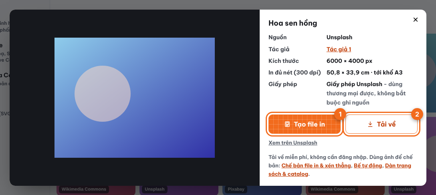Open the Tác giả 1 author link
The height and width of the screenshot is (195, 436).
[339, 49]
